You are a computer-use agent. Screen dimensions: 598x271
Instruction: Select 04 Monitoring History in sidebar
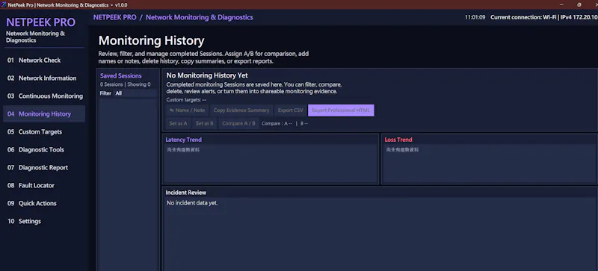44,114
